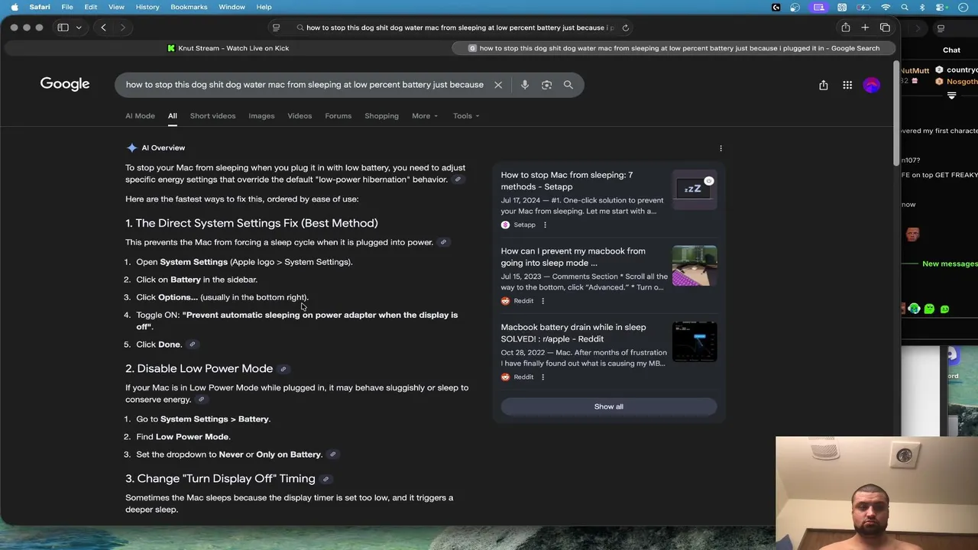This screenshot has width=978, height=550.
Task: Show the Safari sidebar
Action: click(63, 27)
